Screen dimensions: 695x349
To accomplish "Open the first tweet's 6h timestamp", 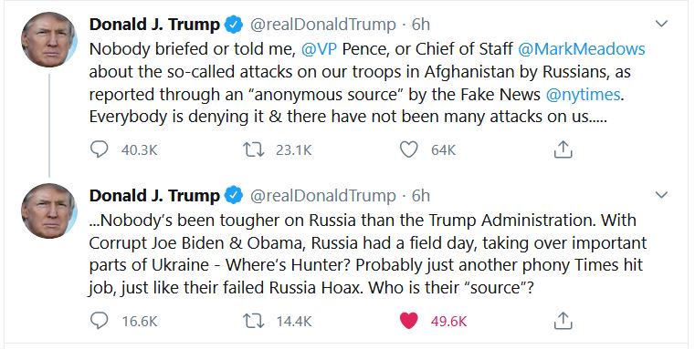I will [421, 25].
